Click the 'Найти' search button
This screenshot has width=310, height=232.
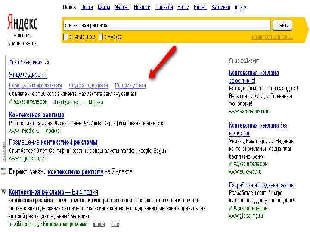(282, 25)
